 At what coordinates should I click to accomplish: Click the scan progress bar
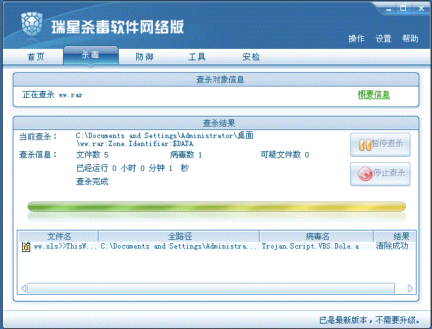pos(216,207)
